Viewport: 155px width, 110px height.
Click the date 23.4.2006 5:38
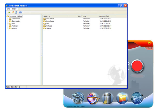coord(105,23)
